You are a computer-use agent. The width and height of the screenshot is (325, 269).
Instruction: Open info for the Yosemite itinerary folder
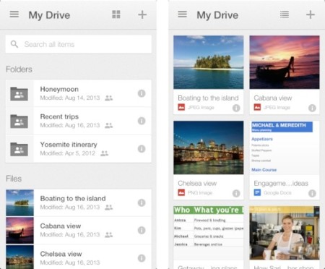[x=142, y=149]
